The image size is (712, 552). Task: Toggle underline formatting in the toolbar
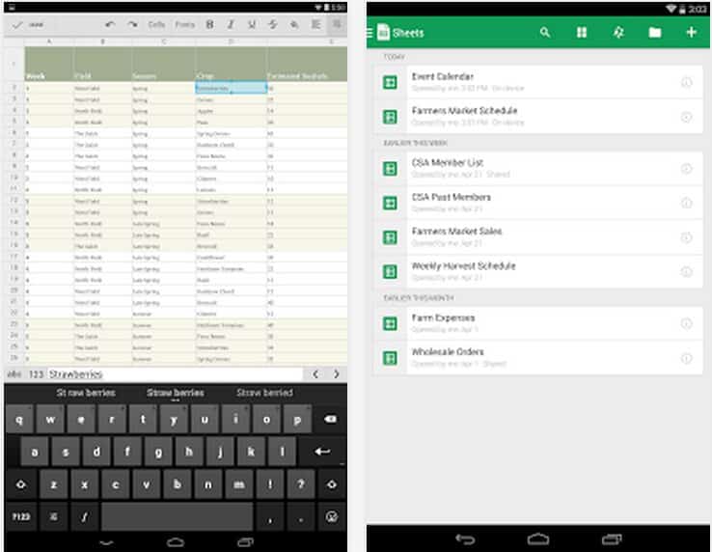252,24
